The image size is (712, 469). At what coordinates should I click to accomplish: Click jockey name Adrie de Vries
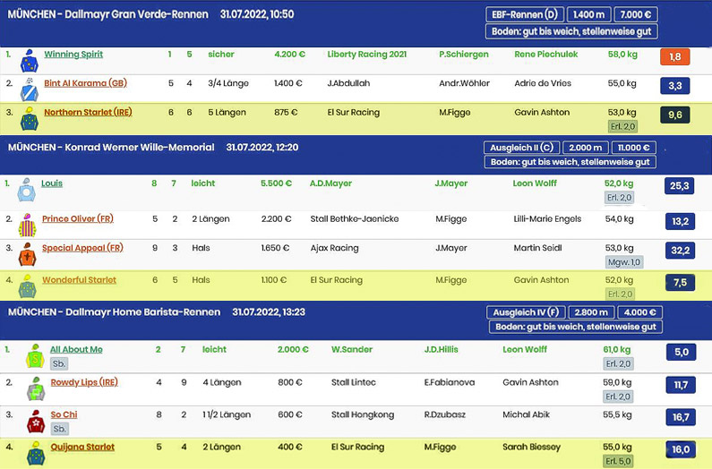(543, 83)
